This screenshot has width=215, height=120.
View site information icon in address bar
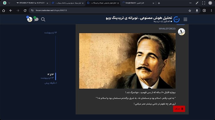[x=32, y=10]
